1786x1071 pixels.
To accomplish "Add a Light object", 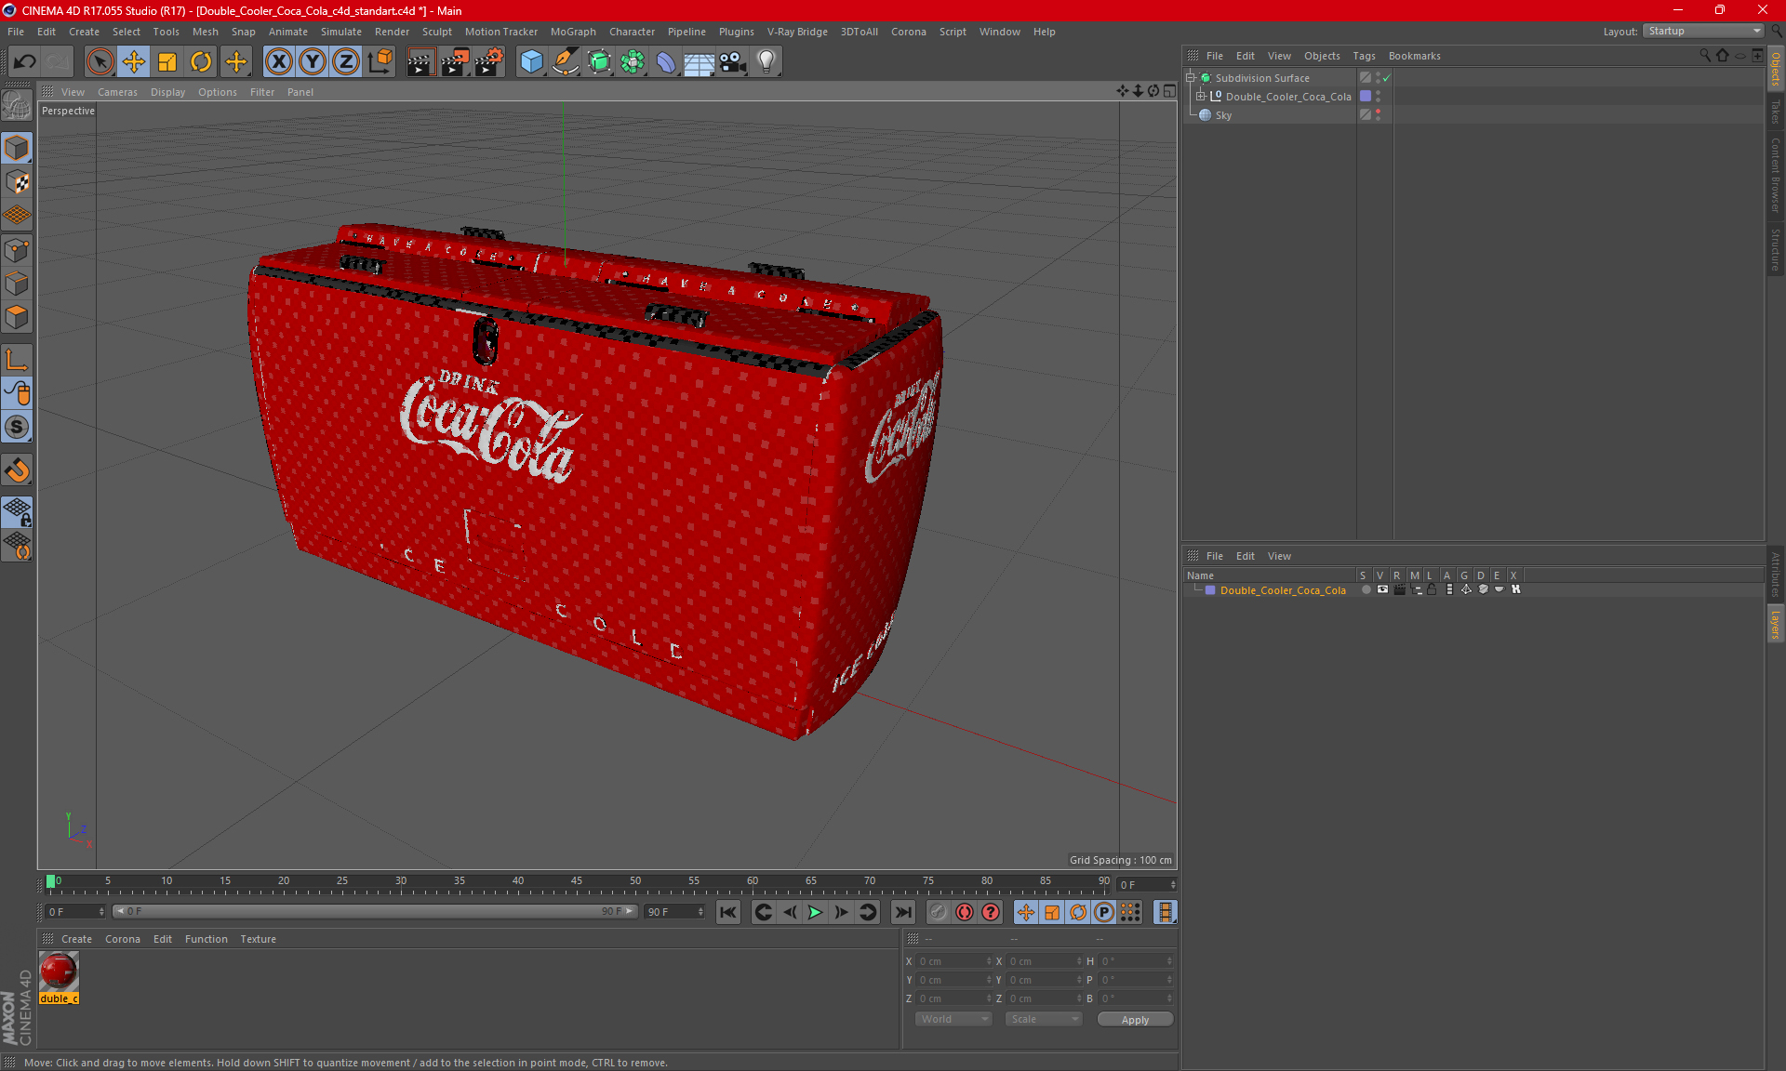I will click(766, 62).
